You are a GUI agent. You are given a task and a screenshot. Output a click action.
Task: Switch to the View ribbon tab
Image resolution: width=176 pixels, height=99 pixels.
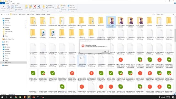(x=18, y=3)
